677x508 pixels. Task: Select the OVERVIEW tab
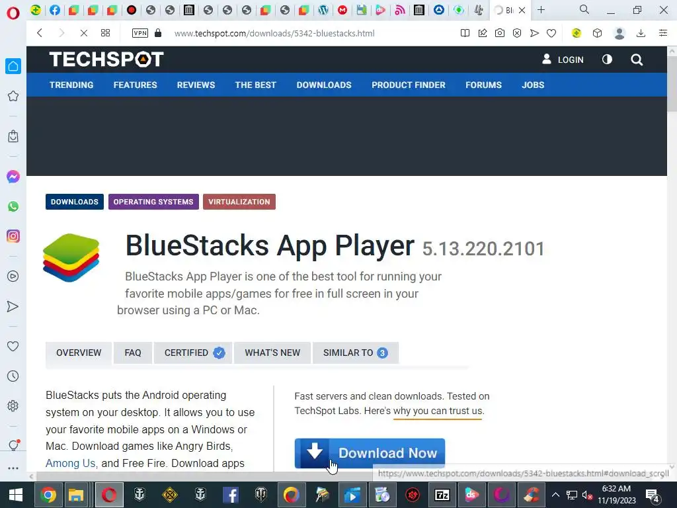click(x=79, y=353)
